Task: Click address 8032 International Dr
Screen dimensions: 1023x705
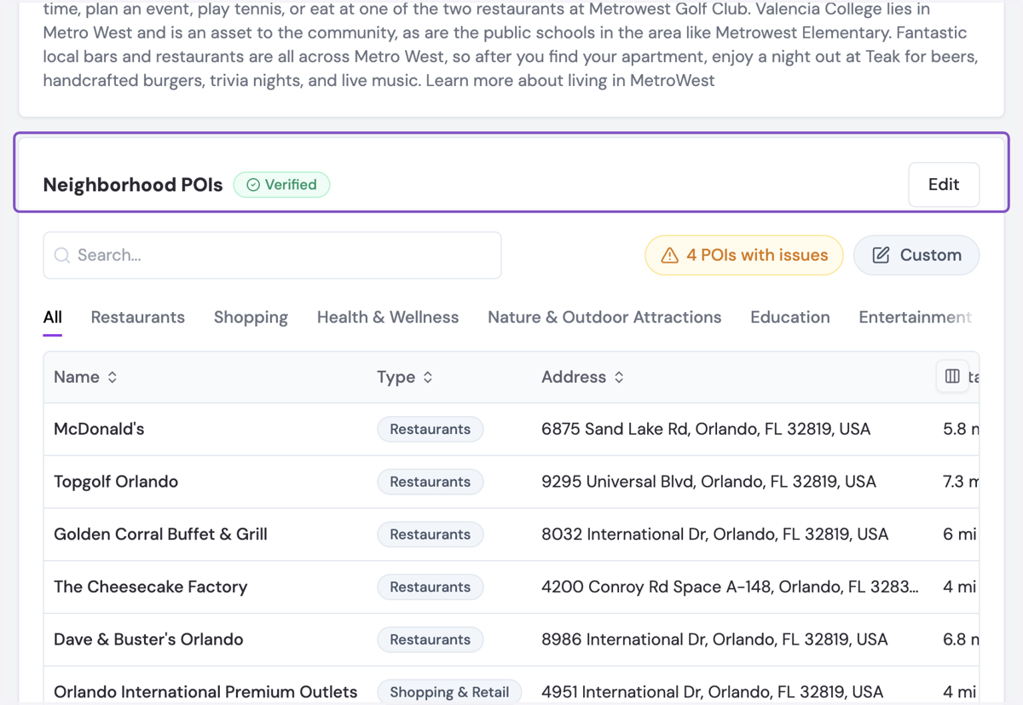Action: point(714,535)
